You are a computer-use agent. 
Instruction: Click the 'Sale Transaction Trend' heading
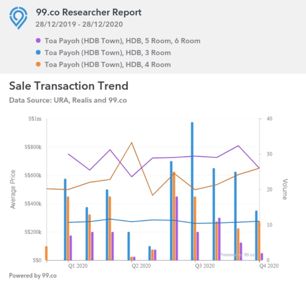coord(69,86)
